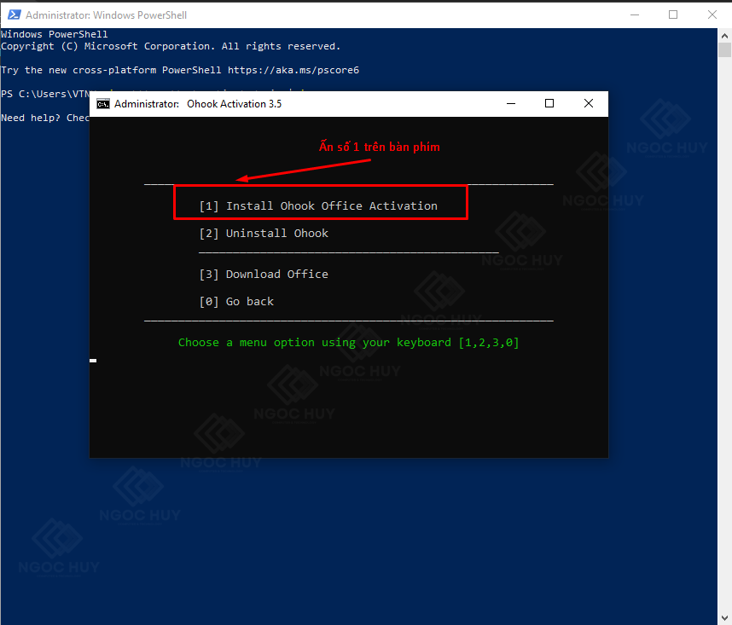Maximize the Ohook Activation 3.5 window

coord(549,103)
